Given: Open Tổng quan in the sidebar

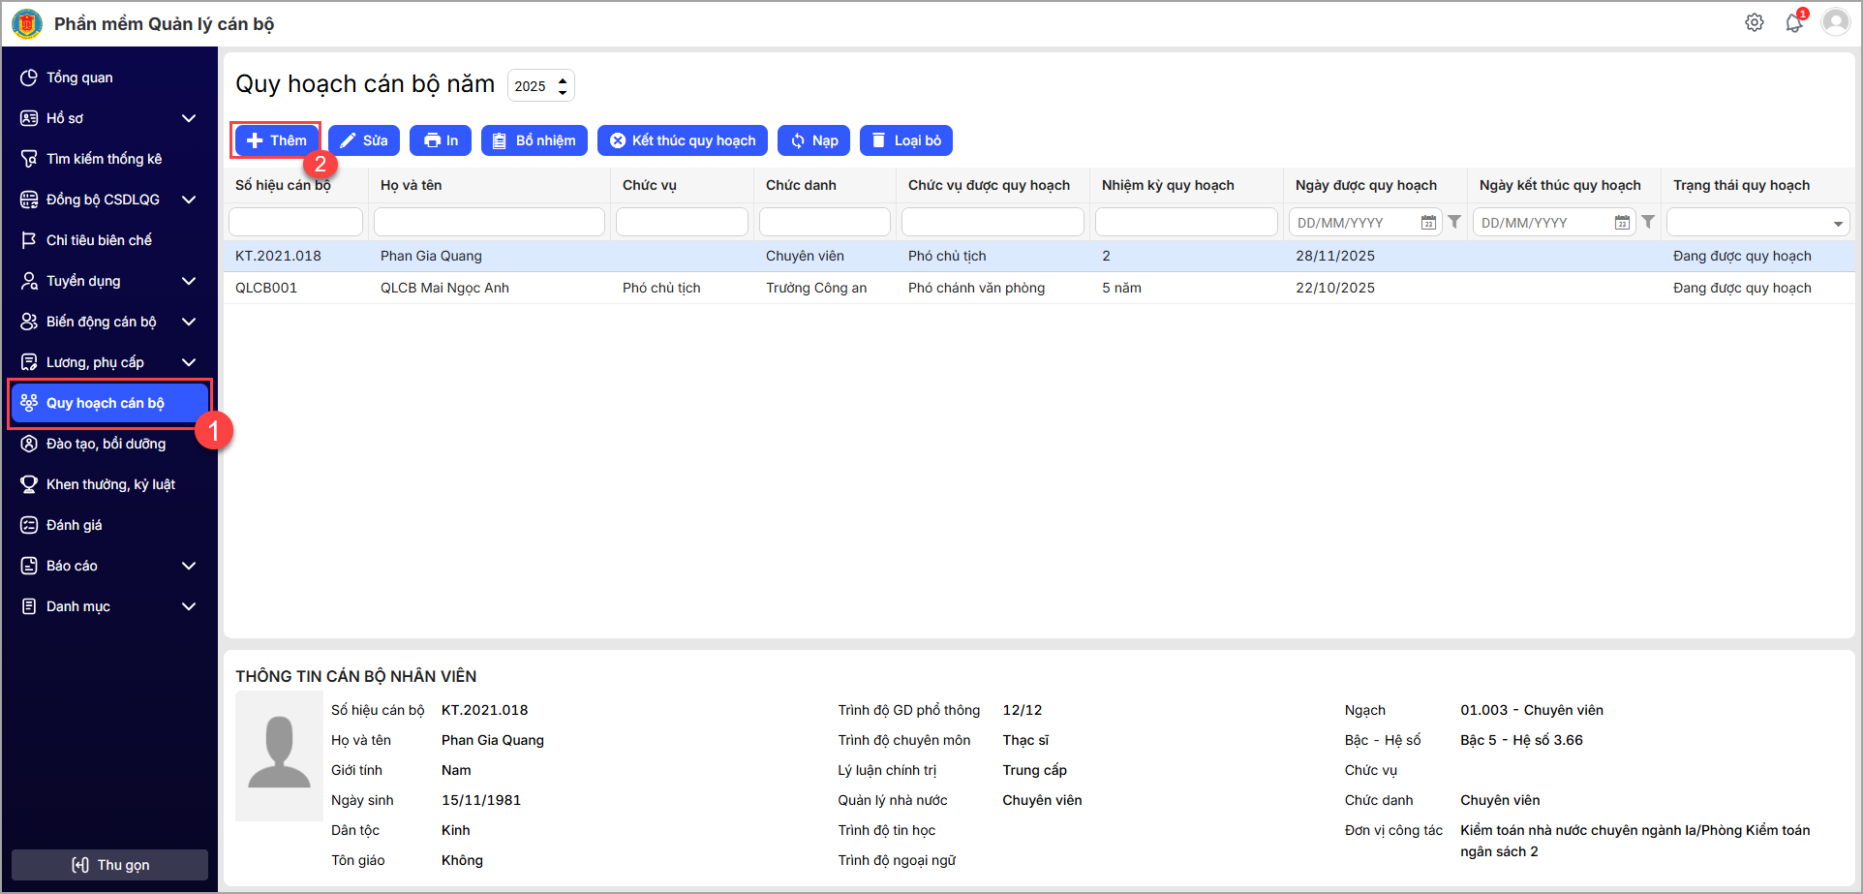Looking at the screenshot, I should [79, 77].
